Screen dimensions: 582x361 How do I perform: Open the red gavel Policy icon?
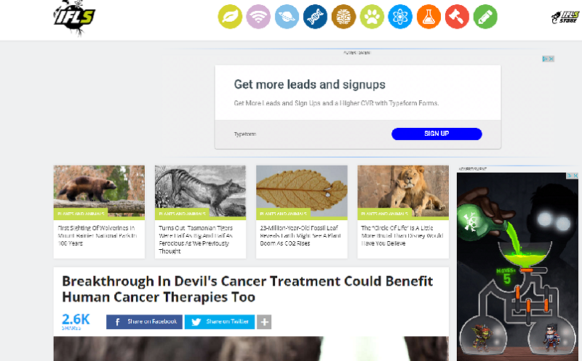457,17
